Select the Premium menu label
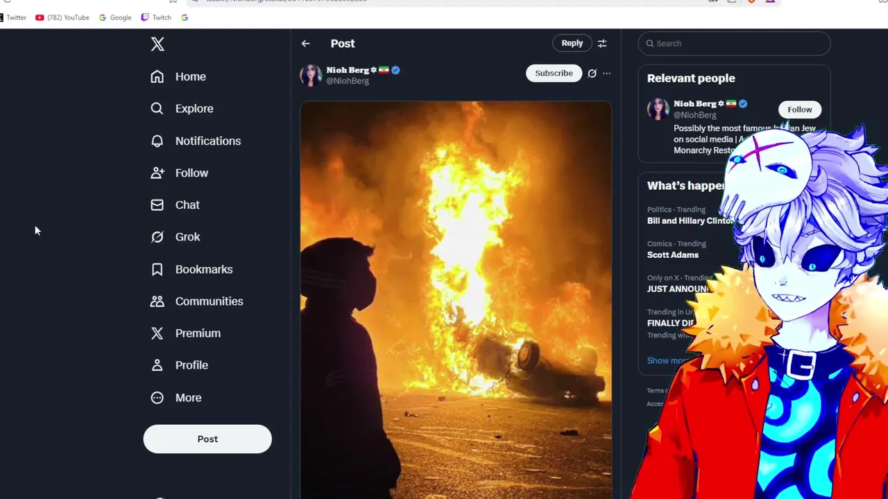Viewport: 888px width, 499px height. click(198, 333)
